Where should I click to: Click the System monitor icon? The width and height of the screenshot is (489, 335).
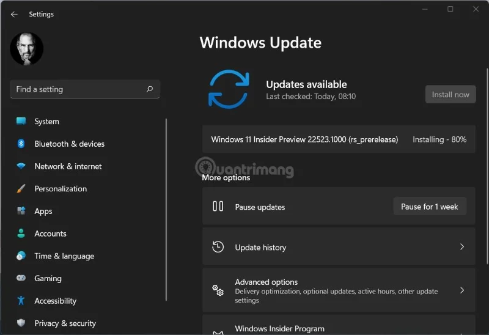(21, 121)
